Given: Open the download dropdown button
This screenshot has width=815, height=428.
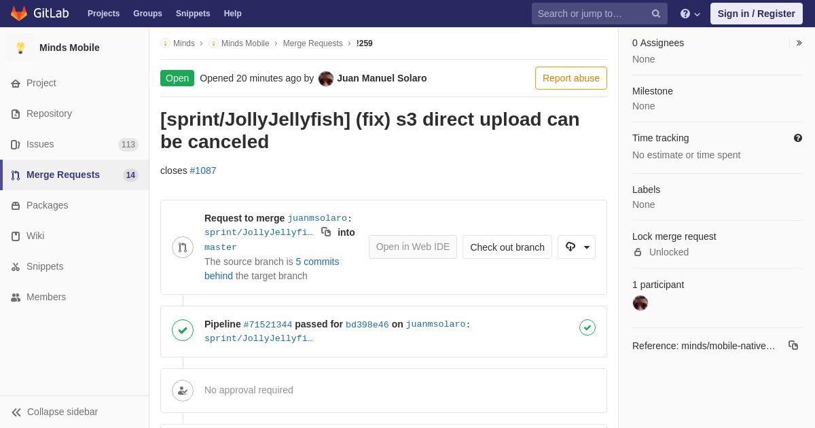Looking at the screenshot, I should [x=577, y=247].
